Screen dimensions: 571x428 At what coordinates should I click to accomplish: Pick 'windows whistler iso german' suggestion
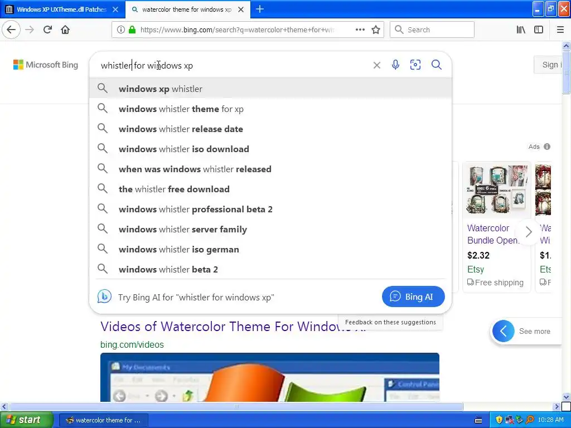coord(270,249)
